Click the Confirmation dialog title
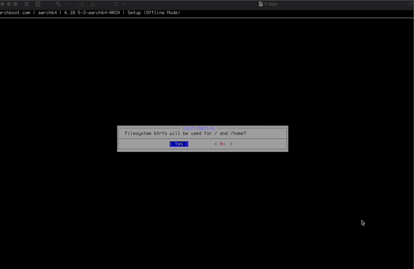 point(198,128)
